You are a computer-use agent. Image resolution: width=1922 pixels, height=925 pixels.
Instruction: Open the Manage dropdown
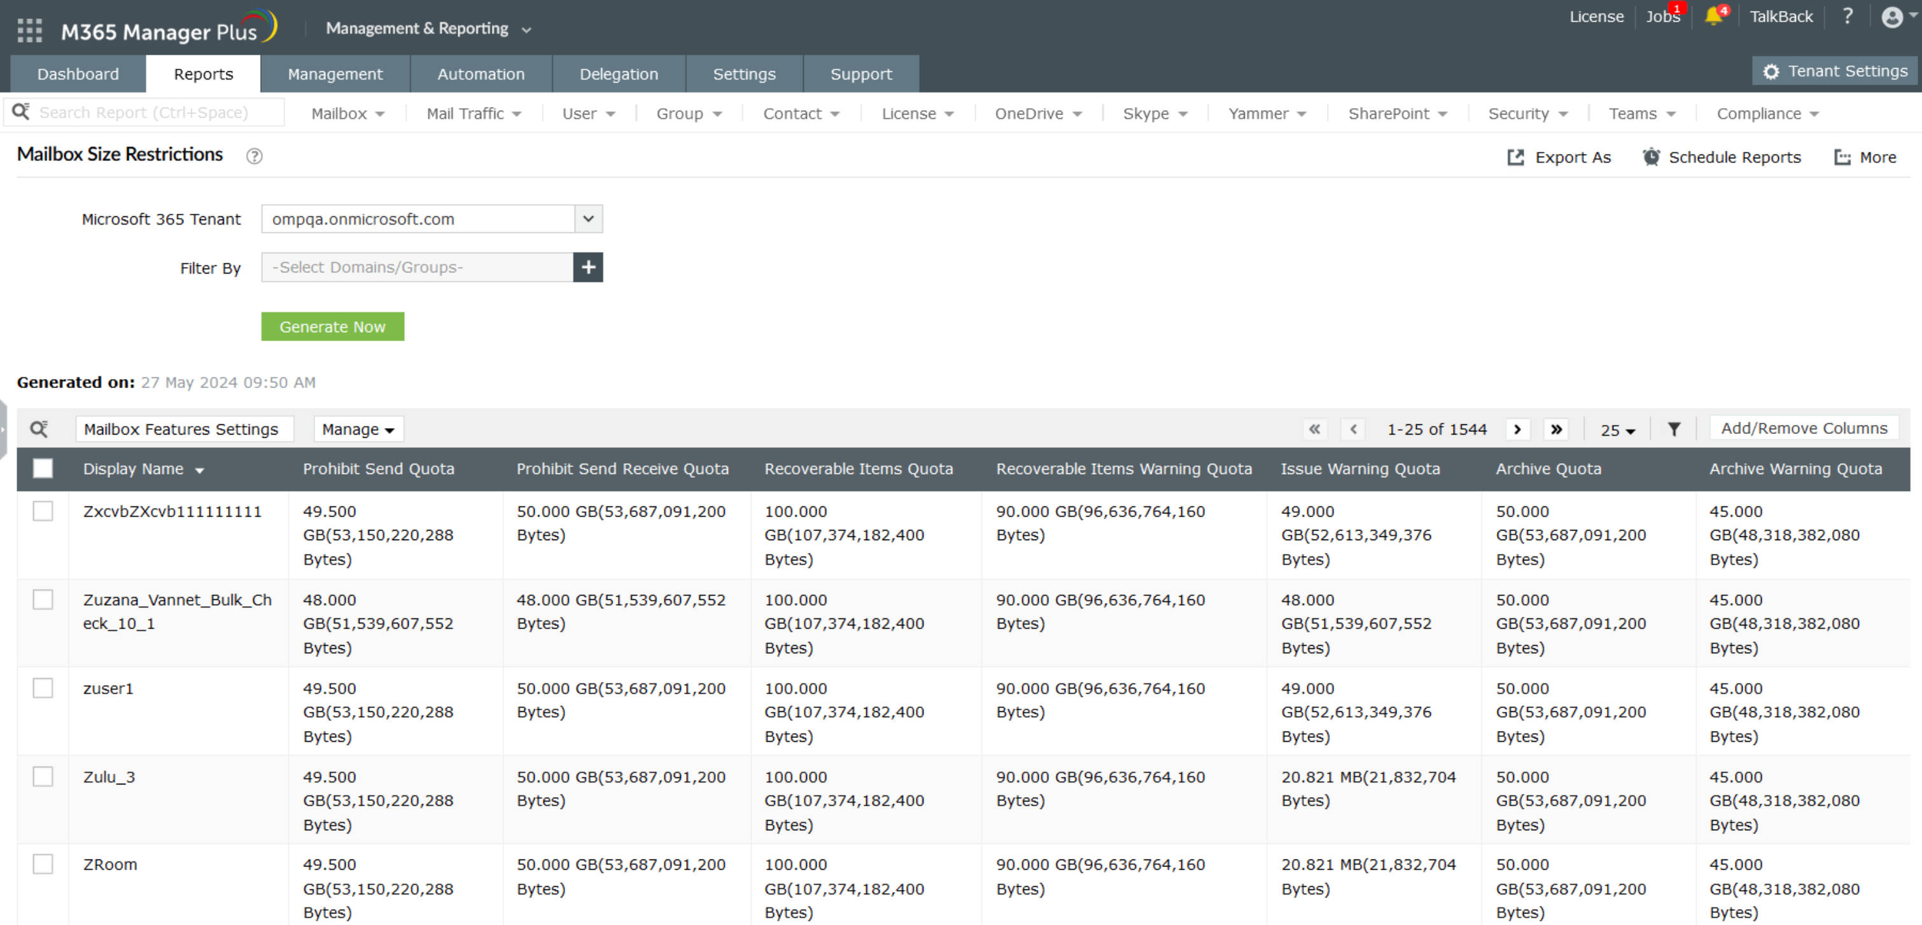pyautogui.click(x=358, y=429)
